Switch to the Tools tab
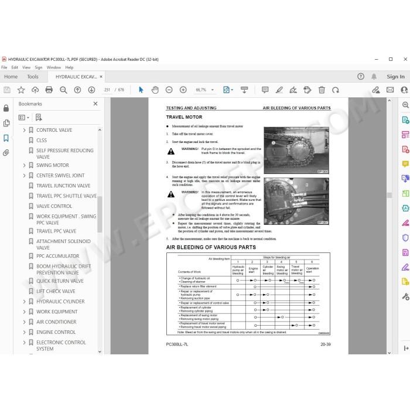The height and width of the screenshot is (410, 410). (33, 77)
